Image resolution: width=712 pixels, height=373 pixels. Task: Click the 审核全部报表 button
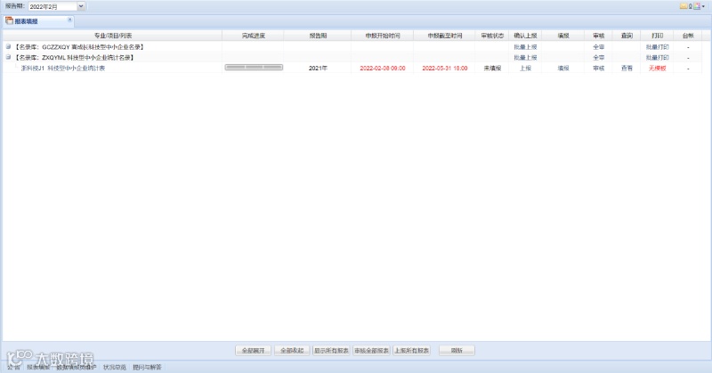[371, 351]
